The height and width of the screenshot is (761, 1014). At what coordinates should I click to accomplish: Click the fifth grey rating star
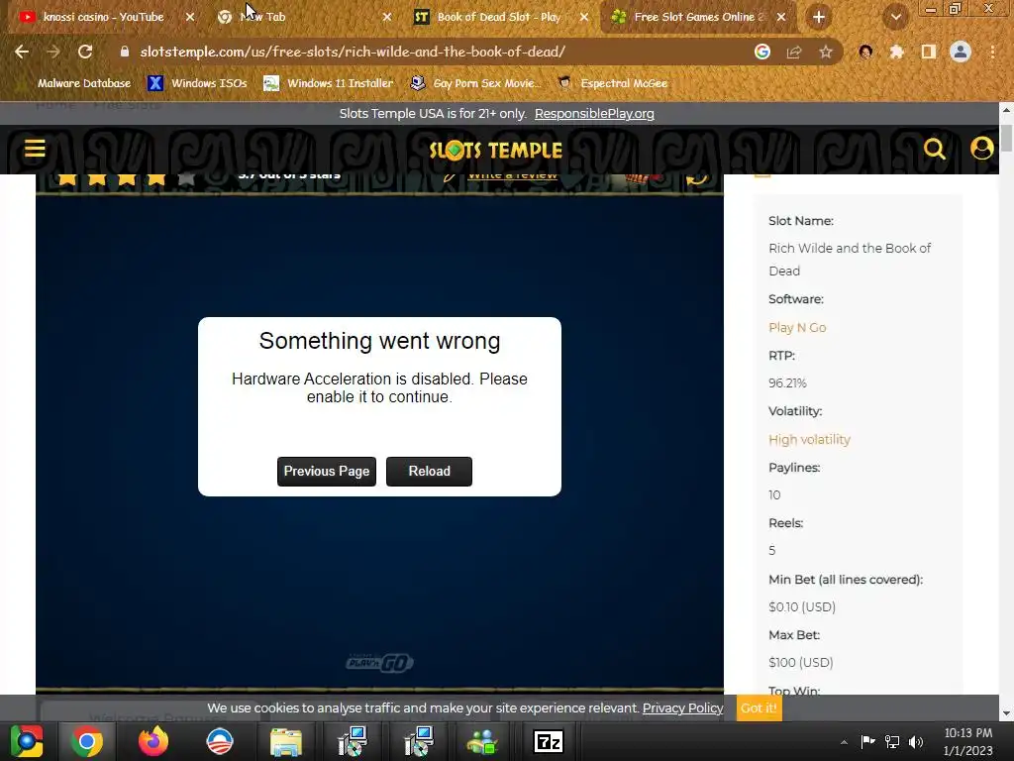point(186,178)
